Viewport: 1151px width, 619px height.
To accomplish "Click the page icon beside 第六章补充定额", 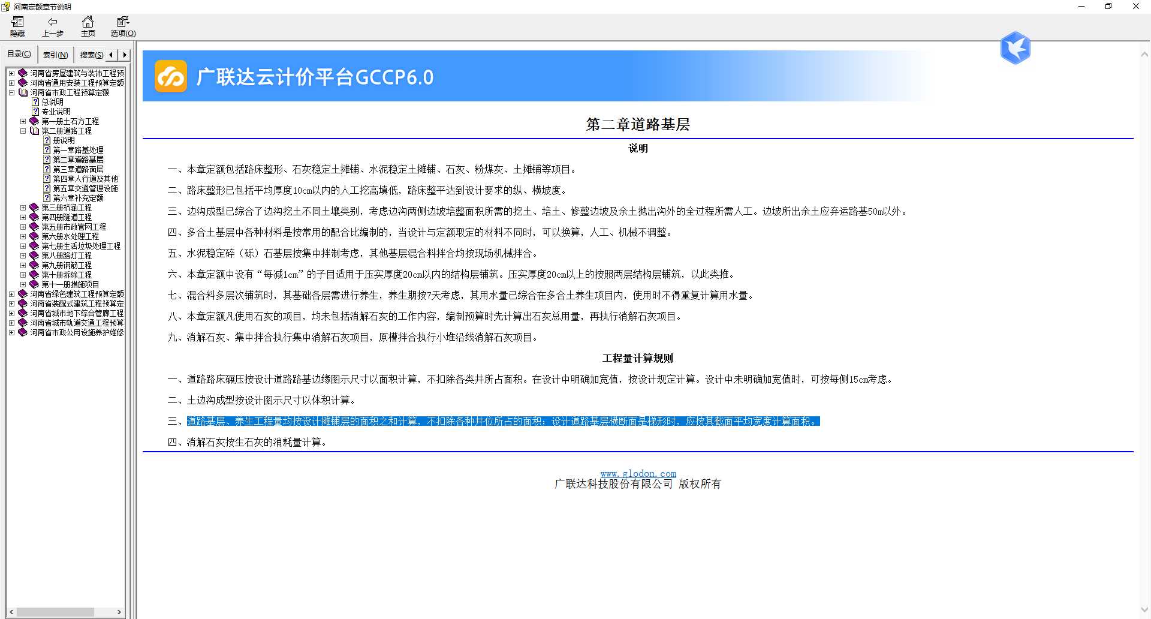I will pyautogui.click(x=47, y=198).
